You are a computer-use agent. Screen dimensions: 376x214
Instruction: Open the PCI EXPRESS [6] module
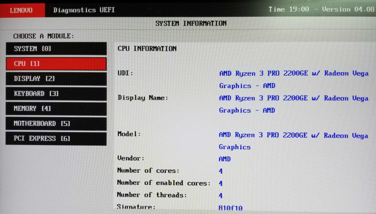click(56, 139)
